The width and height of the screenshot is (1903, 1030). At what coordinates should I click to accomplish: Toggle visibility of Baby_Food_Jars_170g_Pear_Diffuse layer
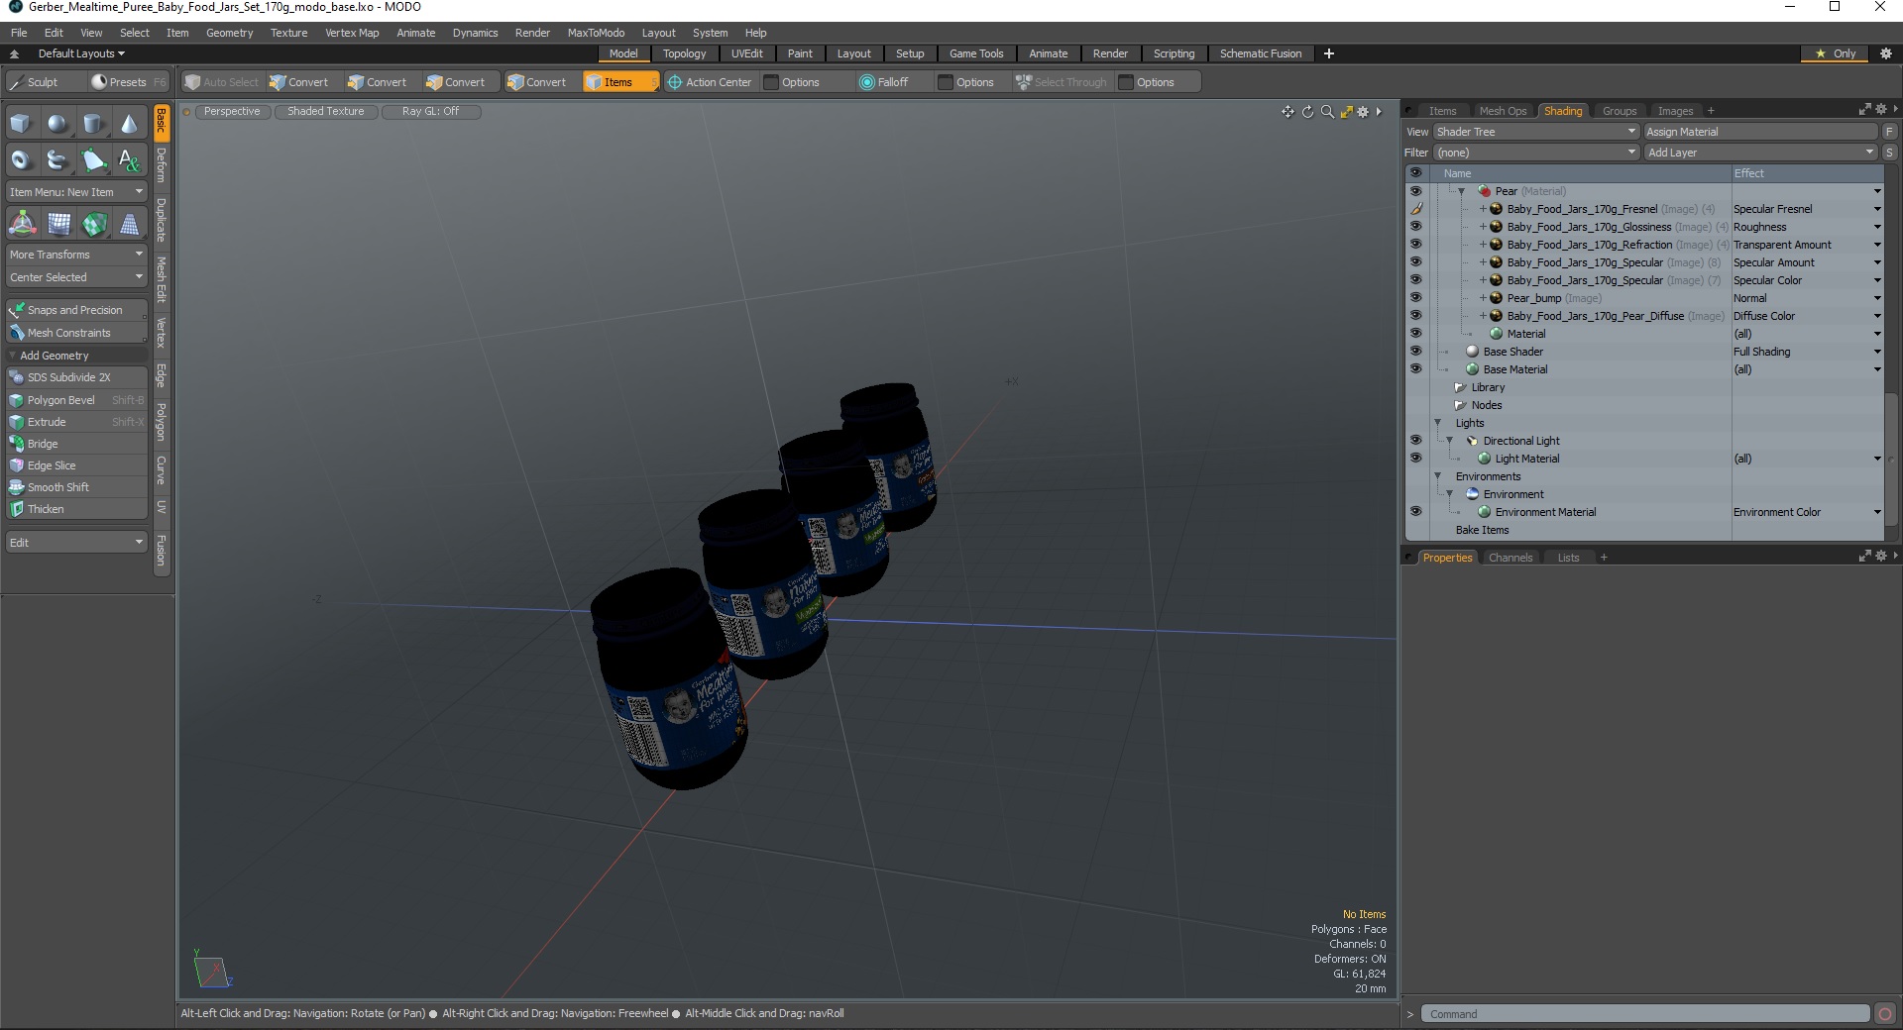coord(1415,316)
